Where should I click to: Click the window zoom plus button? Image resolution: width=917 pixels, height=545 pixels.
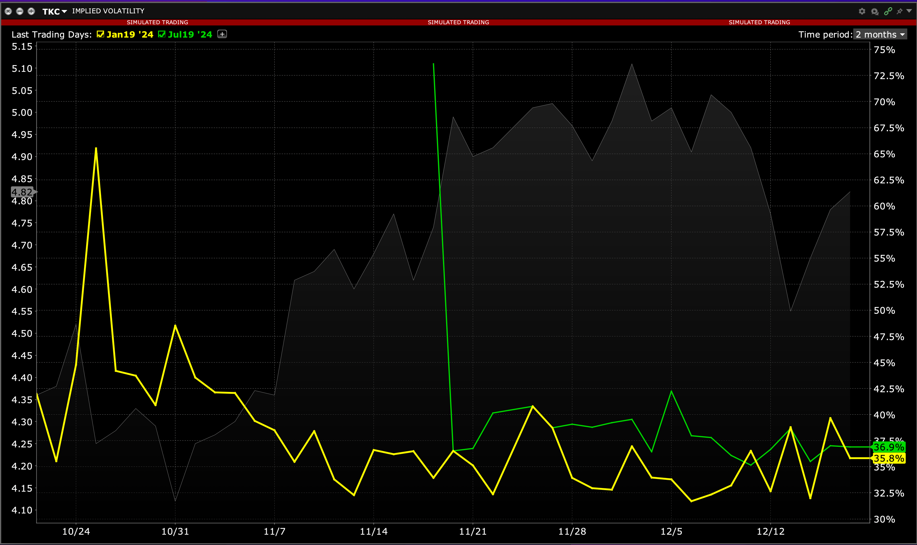click(x=31, y=12)
